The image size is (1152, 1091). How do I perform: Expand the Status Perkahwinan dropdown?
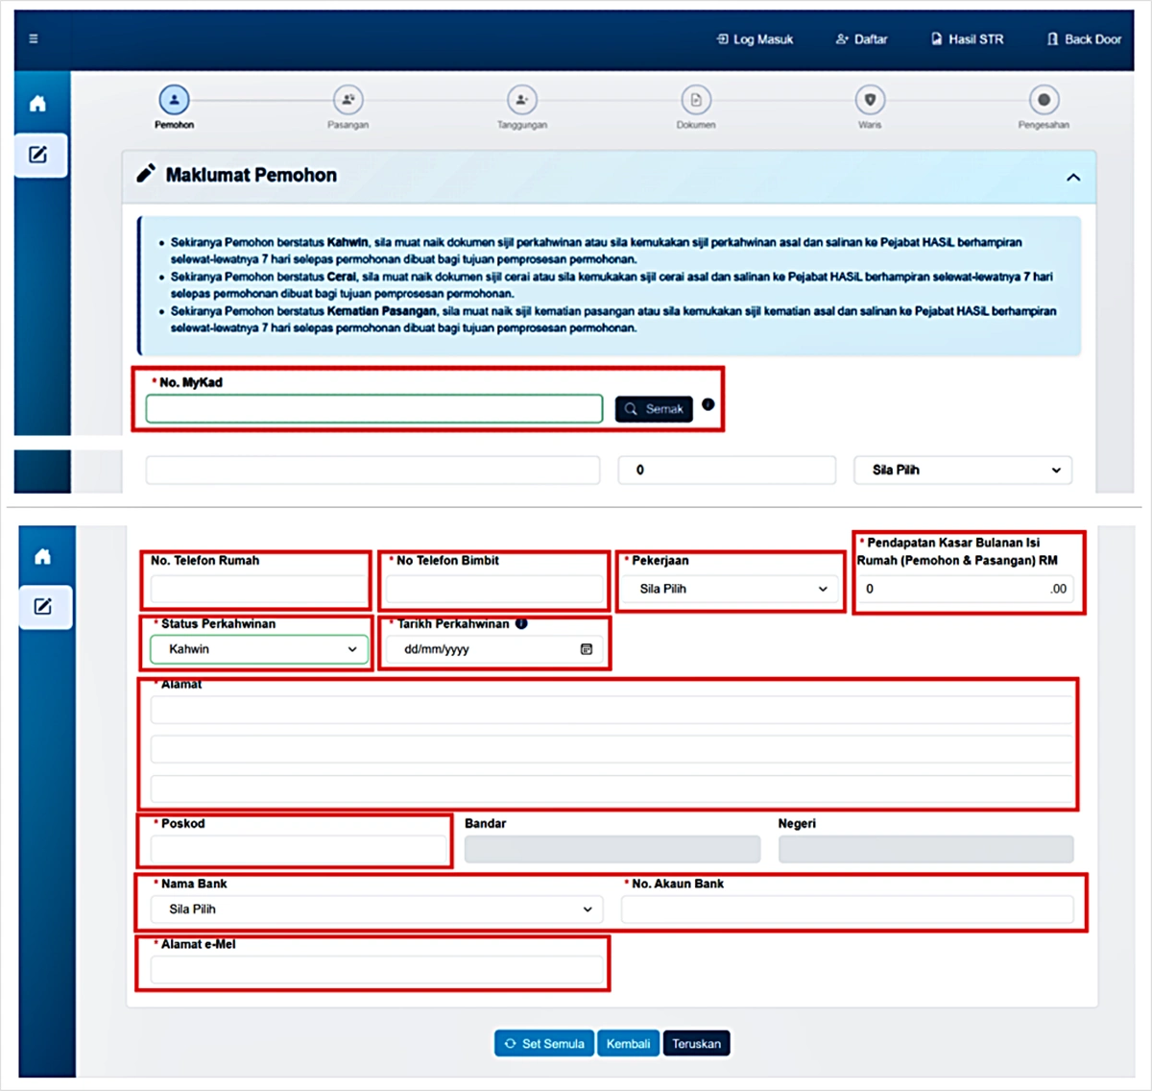point(259,649)
